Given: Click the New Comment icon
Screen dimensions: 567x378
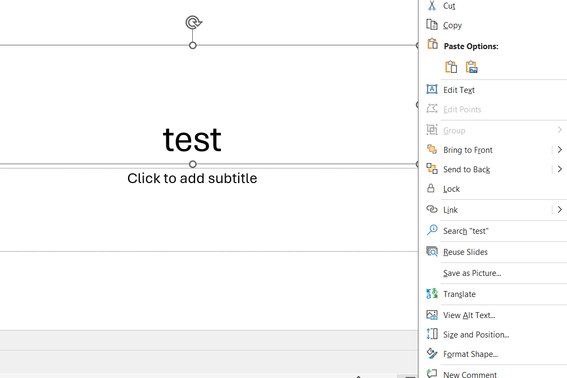Looking at the screenshot, I should [432, 373].
